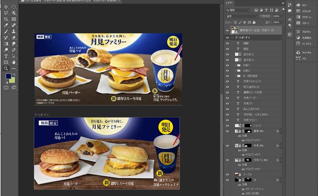The image size is (318, 196).
Task: Open the パス panel
Action: (301, 58)
